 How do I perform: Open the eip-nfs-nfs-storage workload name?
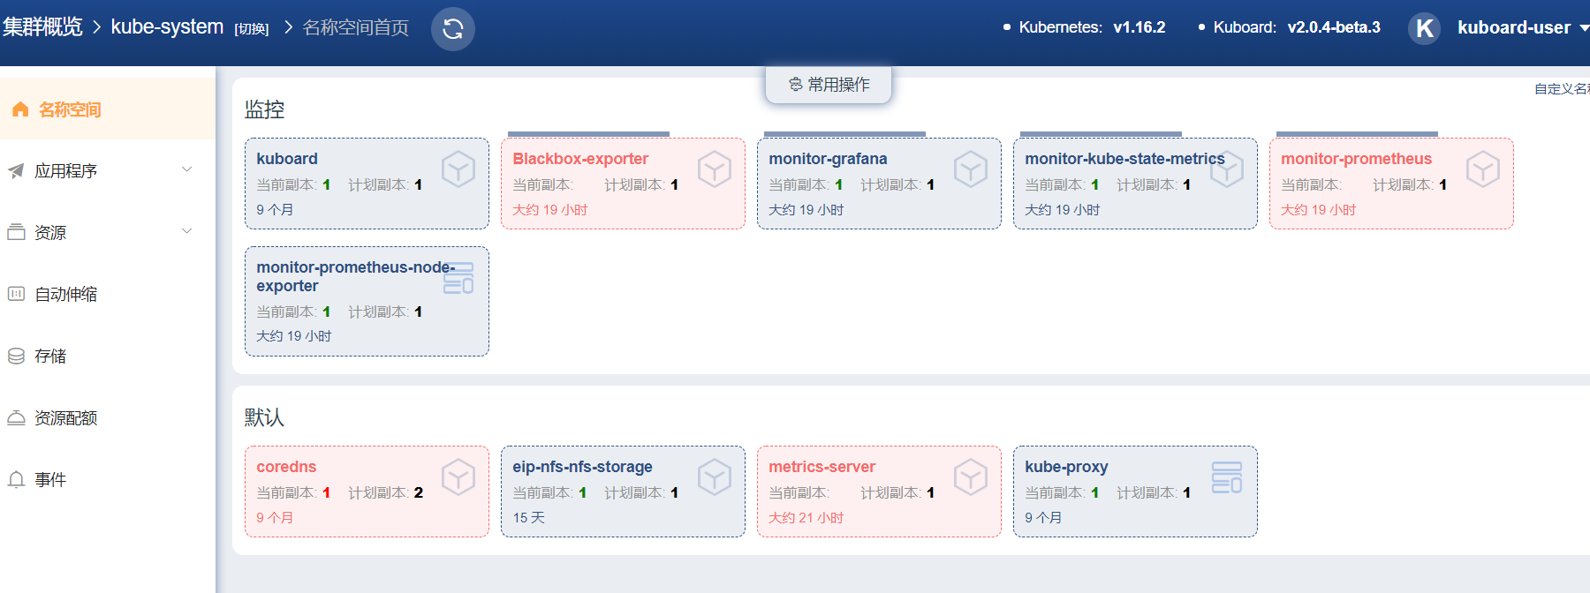[x=582, y=467]
